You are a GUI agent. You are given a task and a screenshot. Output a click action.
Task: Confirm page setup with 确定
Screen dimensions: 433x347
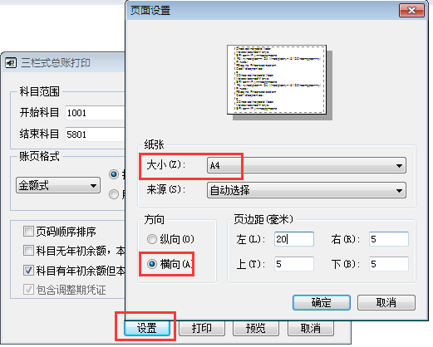tap(322, 302)
